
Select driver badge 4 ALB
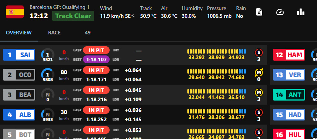point(19,115)
